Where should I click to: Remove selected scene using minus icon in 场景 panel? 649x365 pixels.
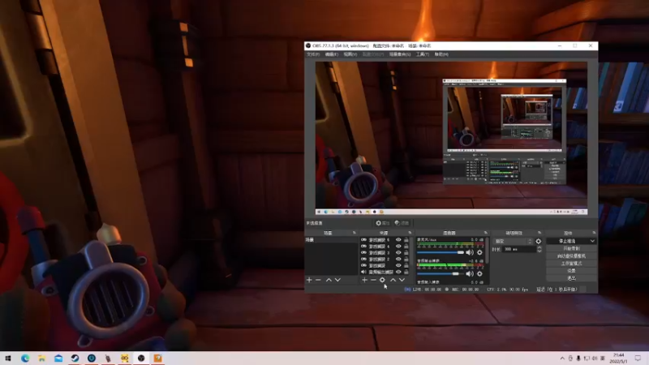[318, 280]
